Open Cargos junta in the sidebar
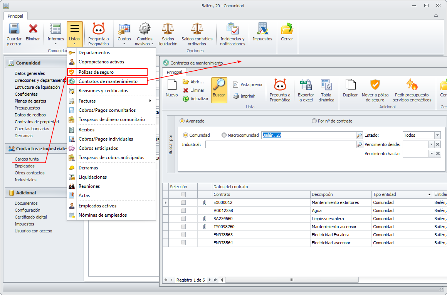447x295 pixels. pos(27,159)
